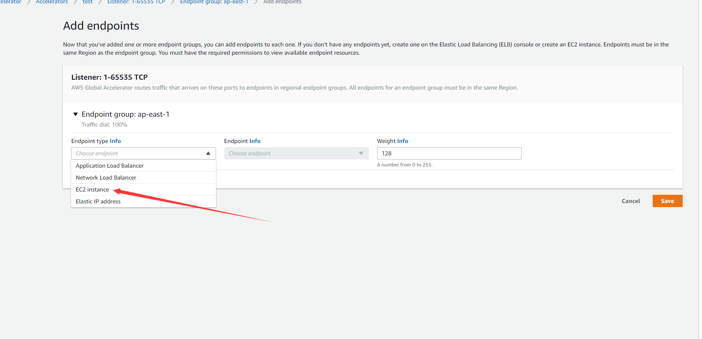Open Info link next to Weight
This screenshot has width=702, height=339.
pyautogui.click(x=403, y=141)
